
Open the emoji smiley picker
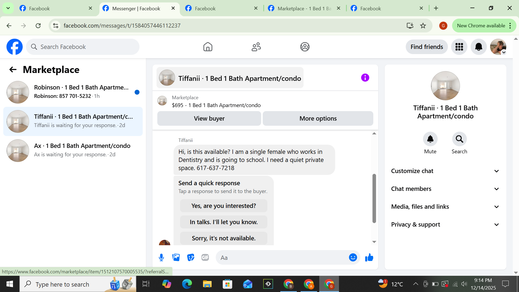point(353,257)
